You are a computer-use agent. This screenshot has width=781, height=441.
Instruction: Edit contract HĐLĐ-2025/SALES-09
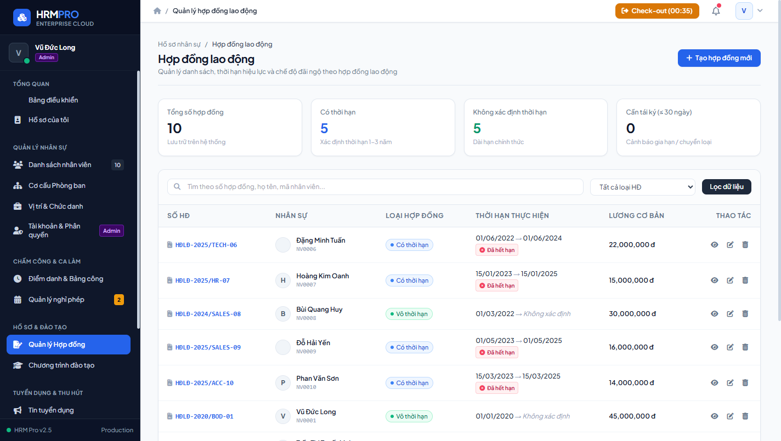(730, 347)
